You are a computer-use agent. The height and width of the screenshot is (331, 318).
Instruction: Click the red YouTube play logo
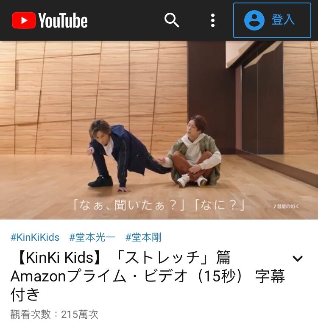point(24,20)
